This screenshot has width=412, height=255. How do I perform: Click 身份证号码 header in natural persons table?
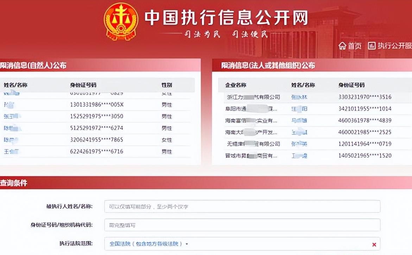tap(83, 85)
